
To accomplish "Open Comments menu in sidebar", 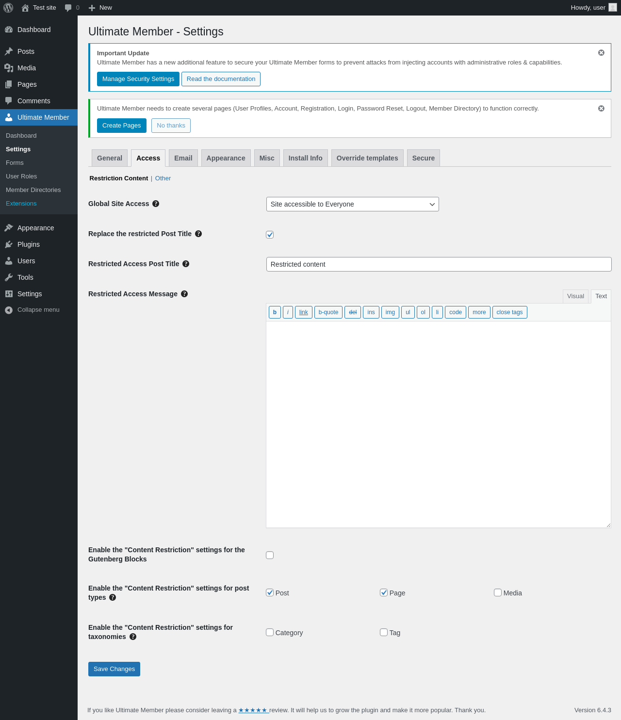I will click(39, 101).
